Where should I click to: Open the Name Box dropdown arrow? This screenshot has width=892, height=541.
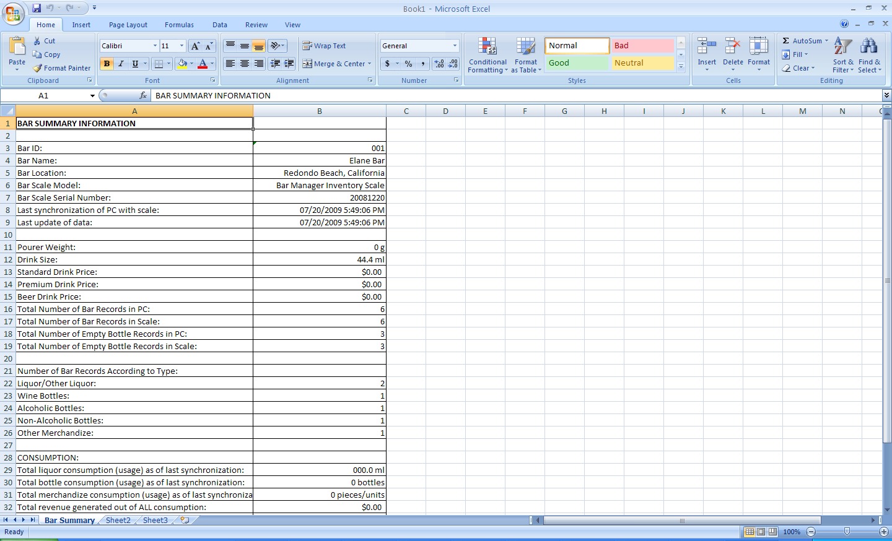point(92,96)
